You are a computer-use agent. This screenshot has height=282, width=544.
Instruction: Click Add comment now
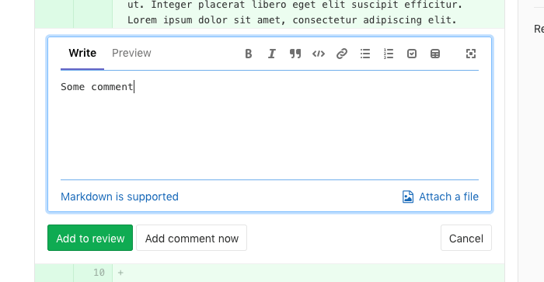191,238
